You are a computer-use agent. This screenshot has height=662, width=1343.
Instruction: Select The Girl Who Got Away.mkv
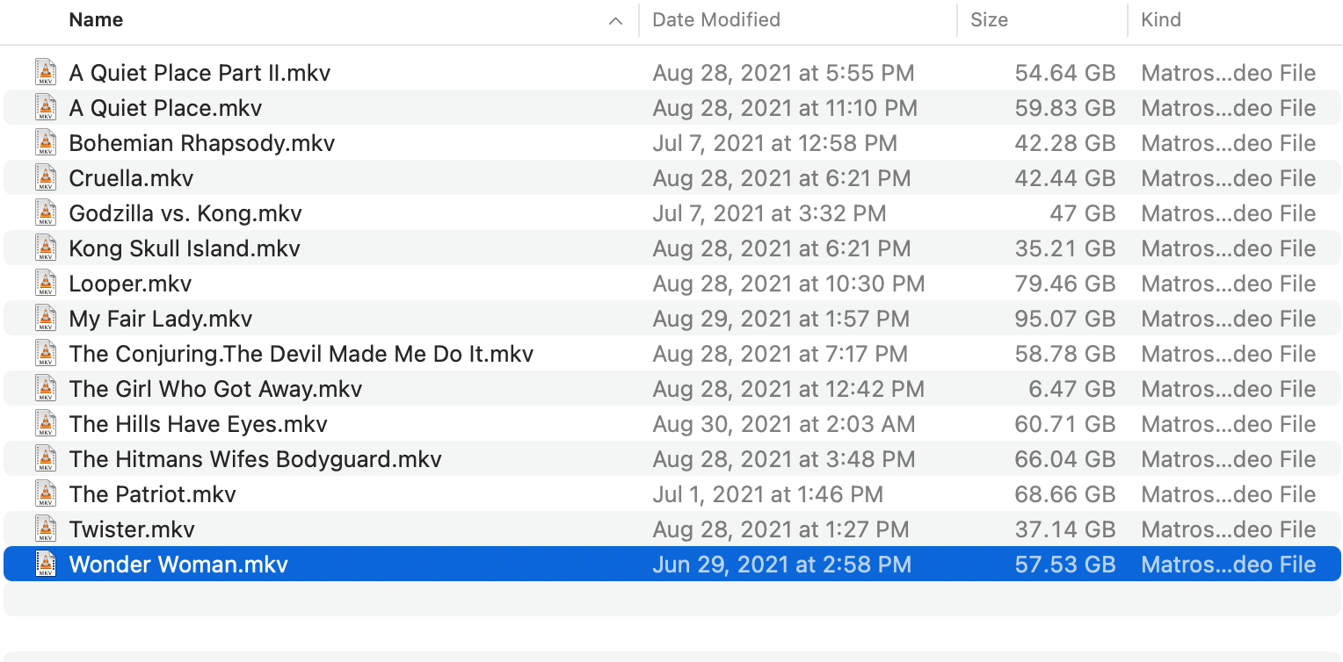(215, 389)
